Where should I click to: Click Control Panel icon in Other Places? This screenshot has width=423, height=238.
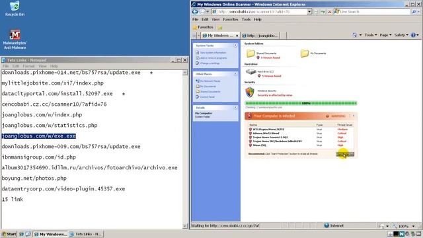[x=198, y=97]
